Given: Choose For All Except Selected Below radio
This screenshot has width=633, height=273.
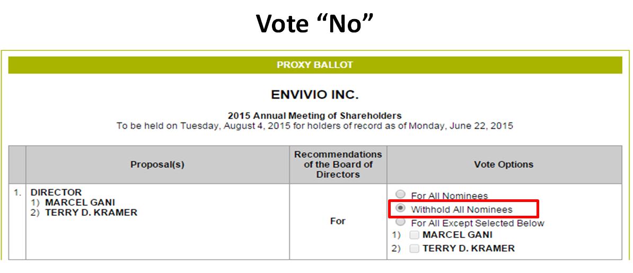Looking at the screenshot, I should (x=401, y=222).
